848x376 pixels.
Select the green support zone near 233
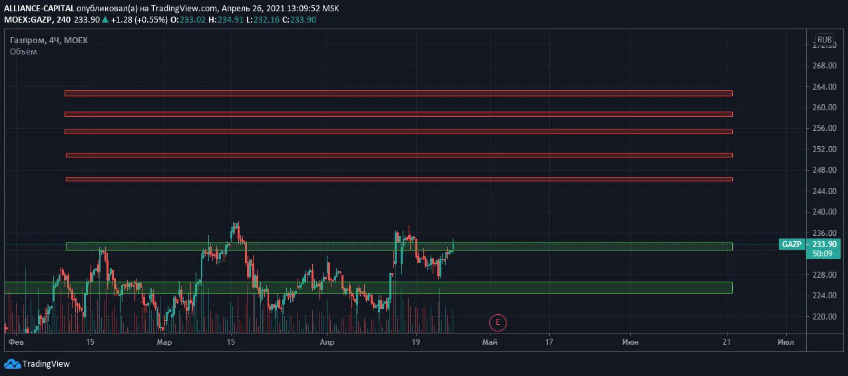[x=399, y=246]
